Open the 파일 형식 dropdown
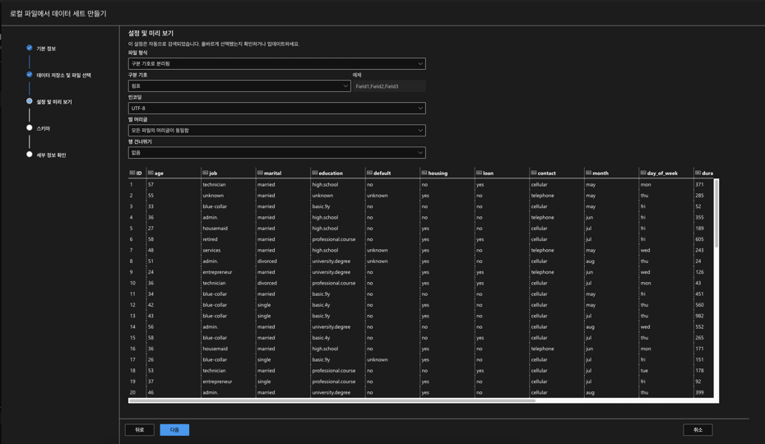 [276, 63]
